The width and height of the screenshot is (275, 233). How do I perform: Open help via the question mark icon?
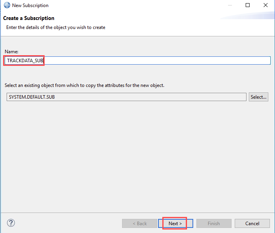(11, 223)
